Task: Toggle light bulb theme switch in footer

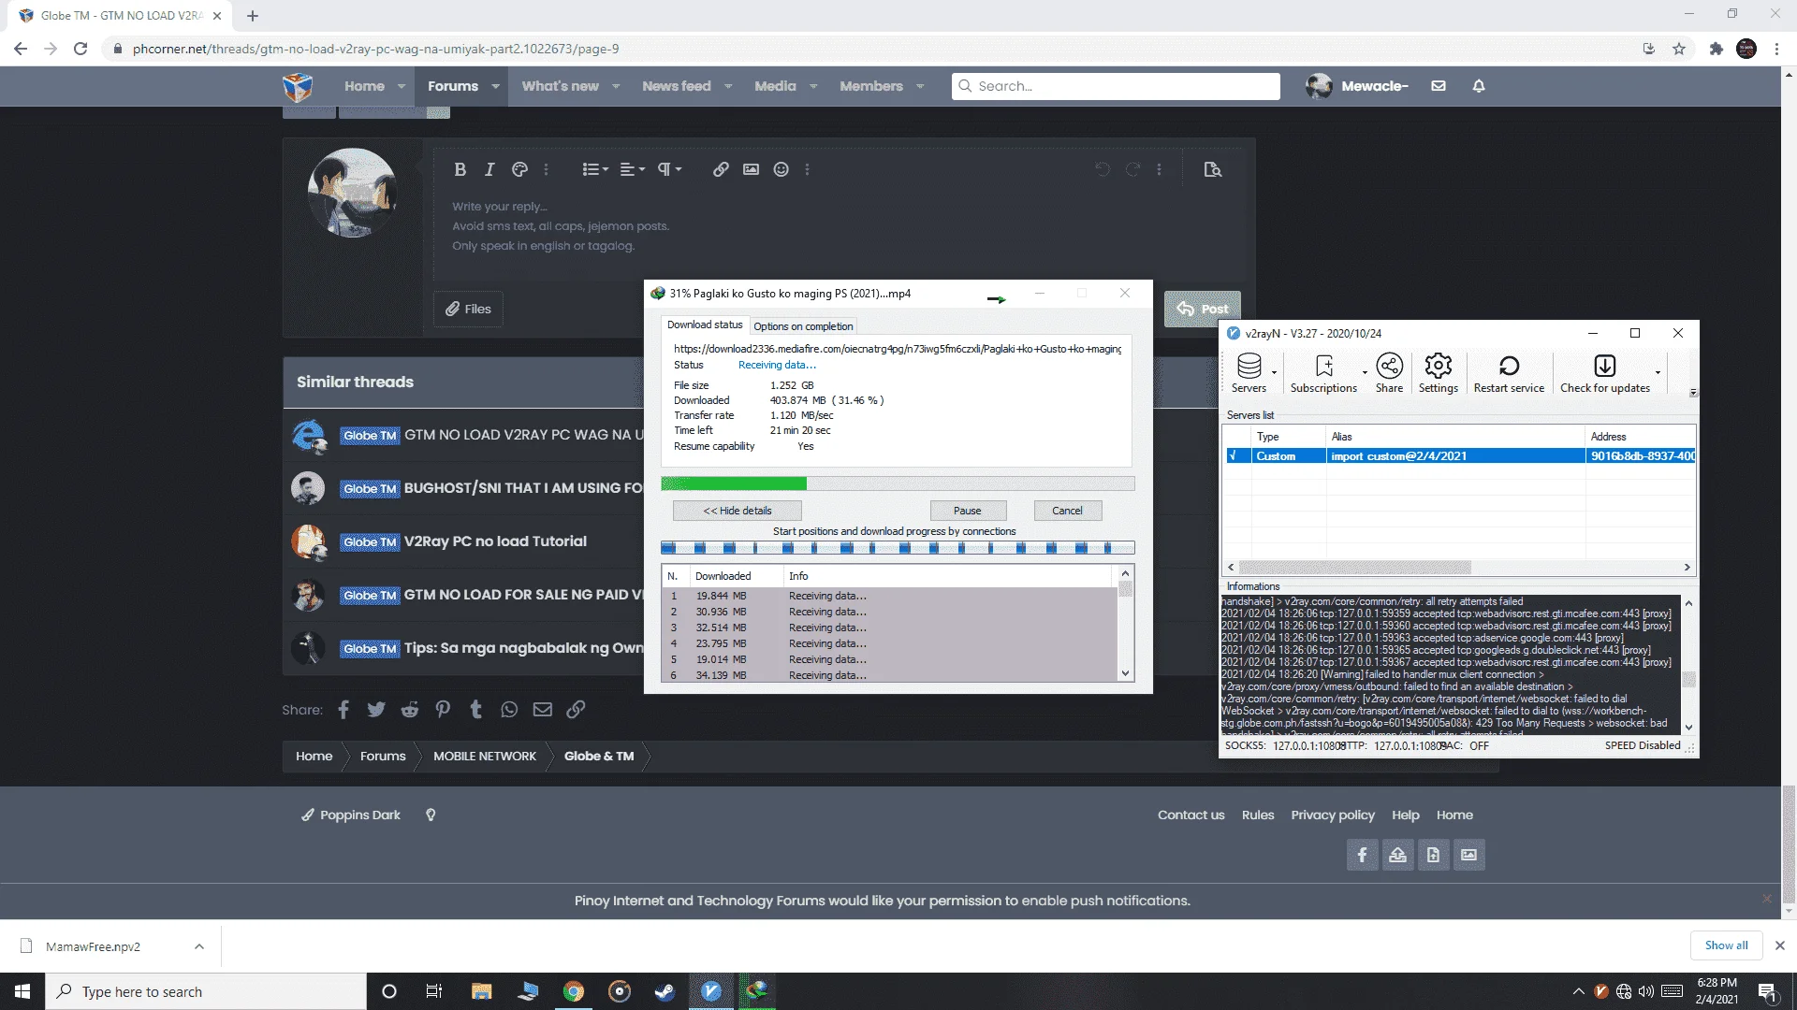Action: pos(431,815)
